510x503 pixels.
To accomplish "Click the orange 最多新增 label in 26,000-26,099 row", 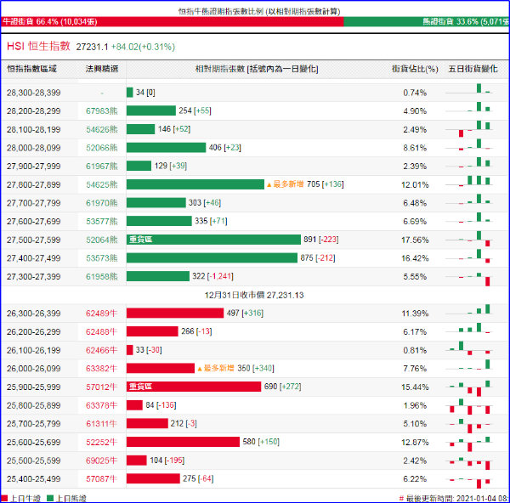I will coord(216,368).
